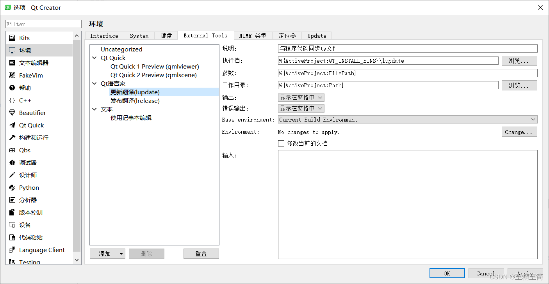Collapse the Qt语言家 tree group

[x=94, y=83]
